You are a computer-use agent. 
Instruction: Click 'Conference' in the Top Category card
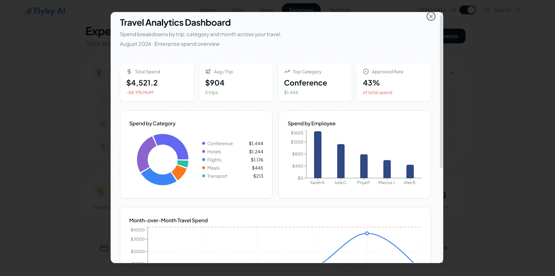[x=306, y=83]
